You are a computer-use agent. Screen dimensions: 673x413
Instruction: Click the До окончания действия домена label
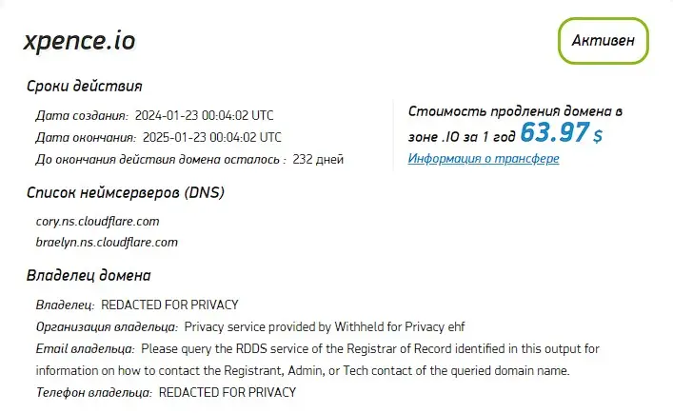tap(160, 160)
